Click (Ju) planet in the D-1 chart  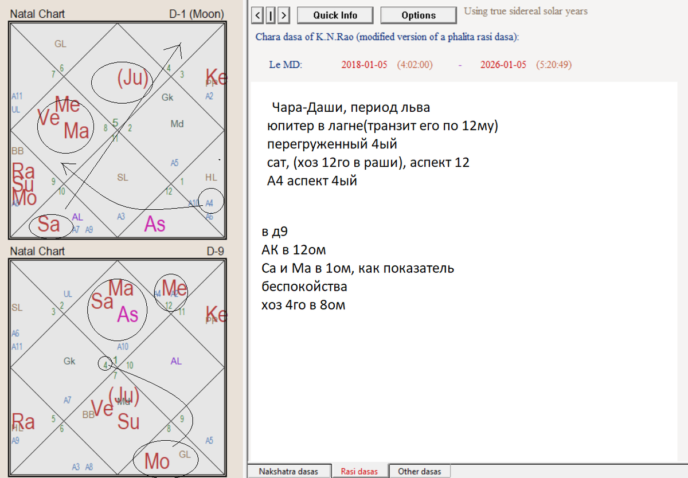[132, 79]
